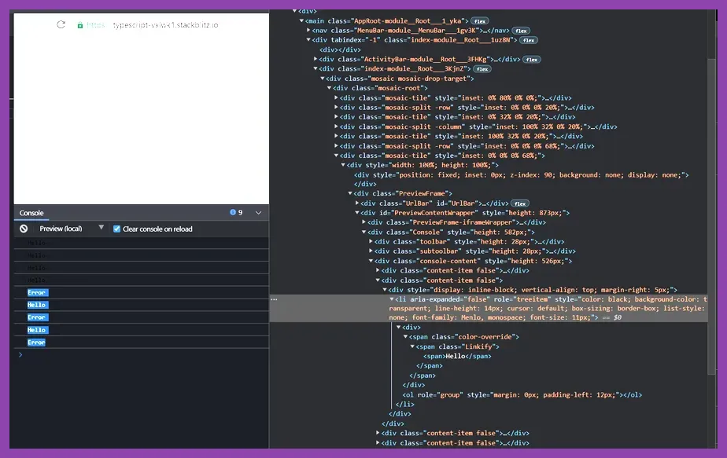The image size is (727, 458).
Task: Collapse the mosaic-drop-target div
Action: [323, 79]
